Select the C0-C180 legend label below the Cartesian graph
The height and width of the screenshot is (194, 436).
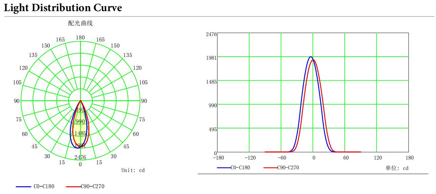[x=240, y=168]
